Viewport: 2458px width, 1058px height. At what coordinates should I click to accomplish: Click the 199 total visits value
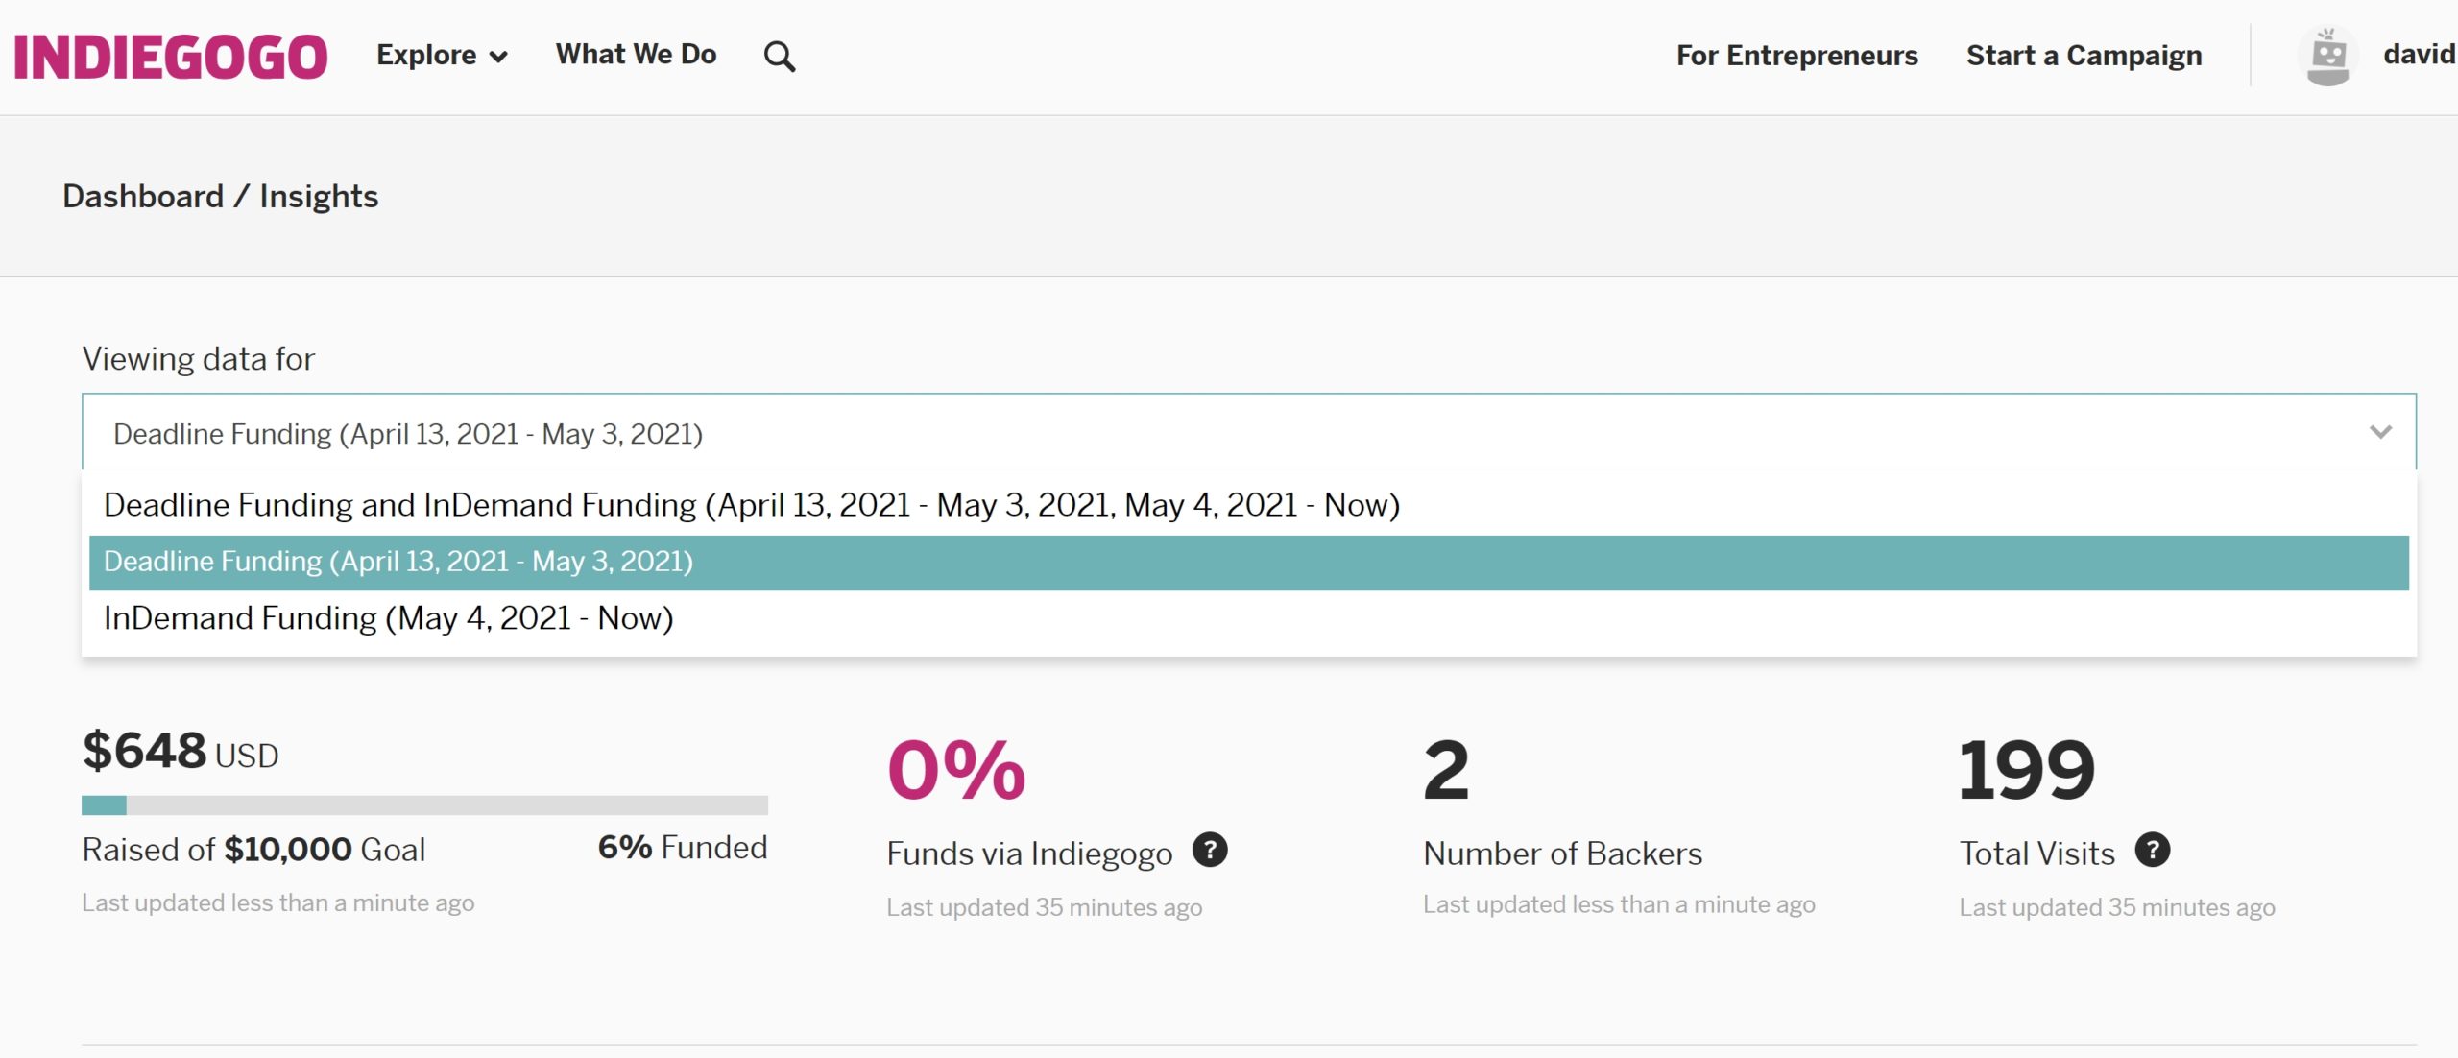pyautogui.click(x=2027, y=770)
